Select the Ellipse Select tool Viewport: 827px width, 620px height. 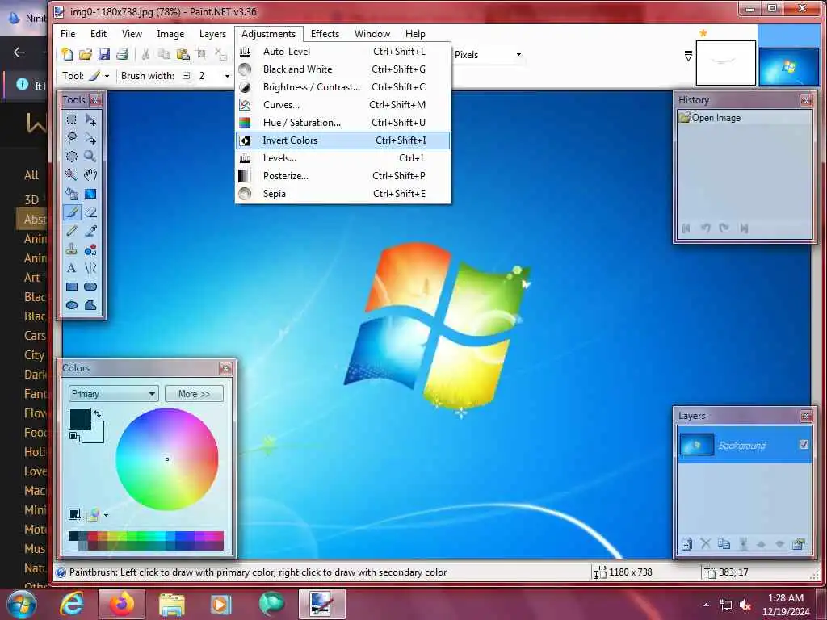click(x=72, y=157)
